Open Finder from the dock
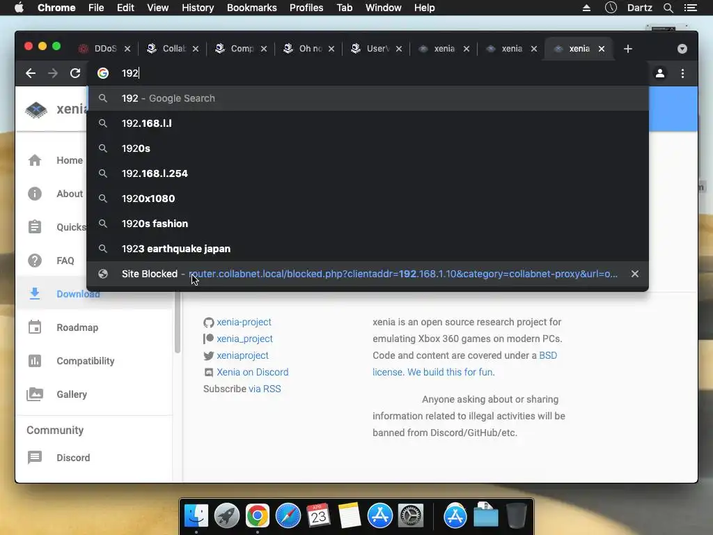 [196, 516]
